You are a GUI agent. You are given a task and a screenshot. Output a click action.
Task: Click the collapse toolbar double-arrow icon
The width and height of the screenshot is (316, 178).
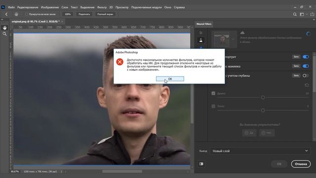tap(2, 20)
